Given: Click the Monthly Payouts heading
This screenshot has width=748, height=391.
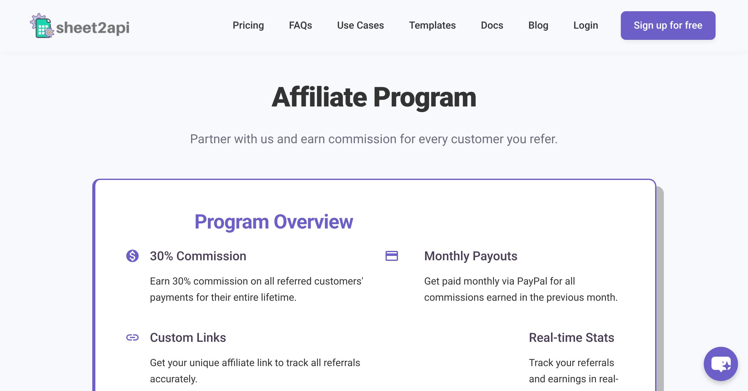Looking at the screenshot, I should point(471,256).
